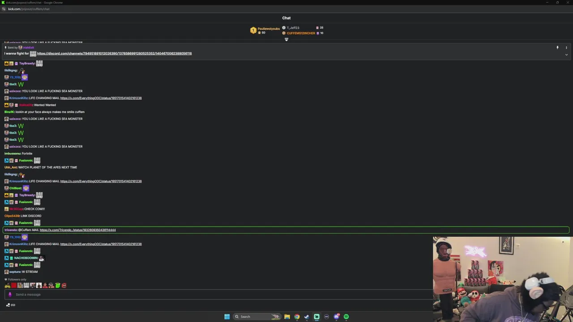The image size is (573, 322).
Task: Open the green active app in taskbar
Action: (x=316, y=317)
